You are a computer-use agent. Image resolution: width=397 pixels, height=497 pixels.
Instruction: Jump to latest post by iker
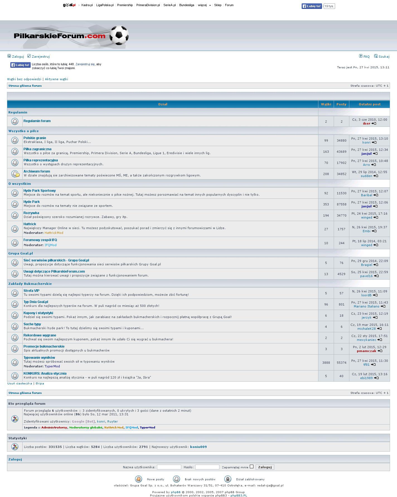click(374, 123)
